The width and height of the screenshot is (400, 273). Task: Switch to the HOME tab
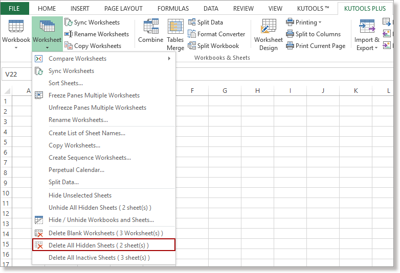click(x=47, y=9)
